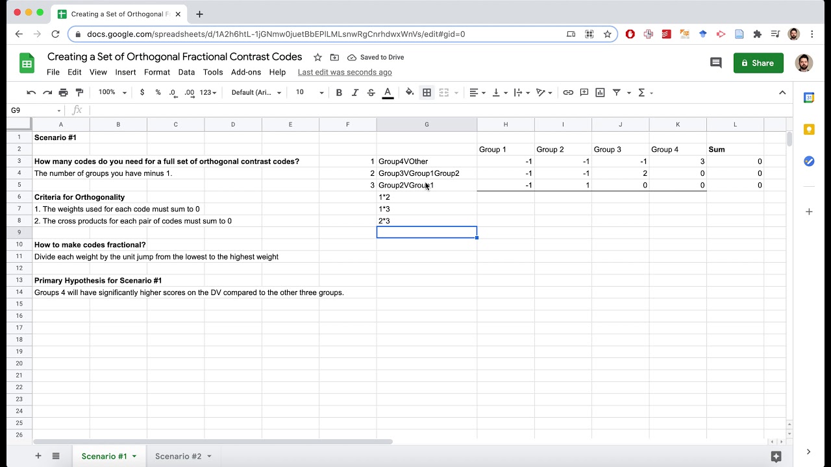Screen dimensions: 831x467
Task: Toggle bold formatting
Action: click(x=339, y=93)
